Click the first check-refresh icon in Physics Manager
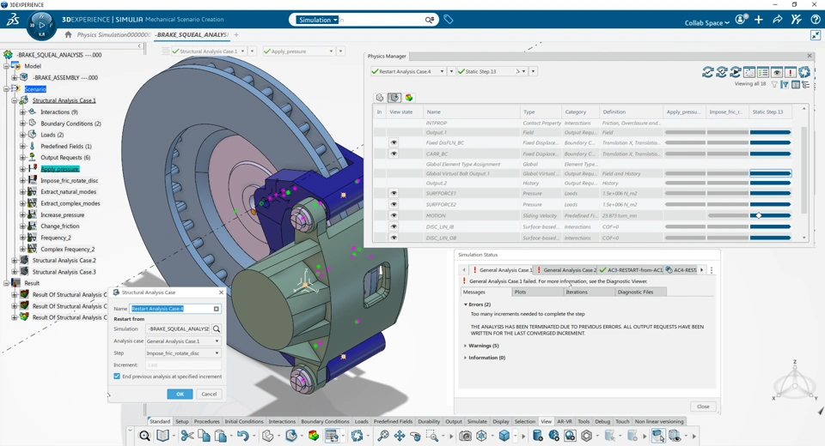Viewport: 825px width, 446px height. coord(707,72)
